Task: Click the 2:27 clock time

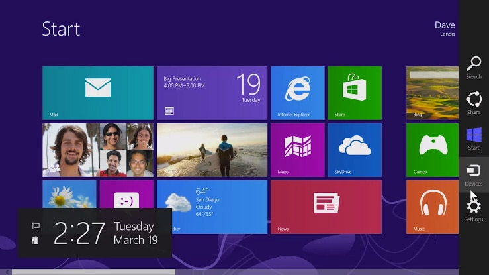Action: tap(79, 233)
